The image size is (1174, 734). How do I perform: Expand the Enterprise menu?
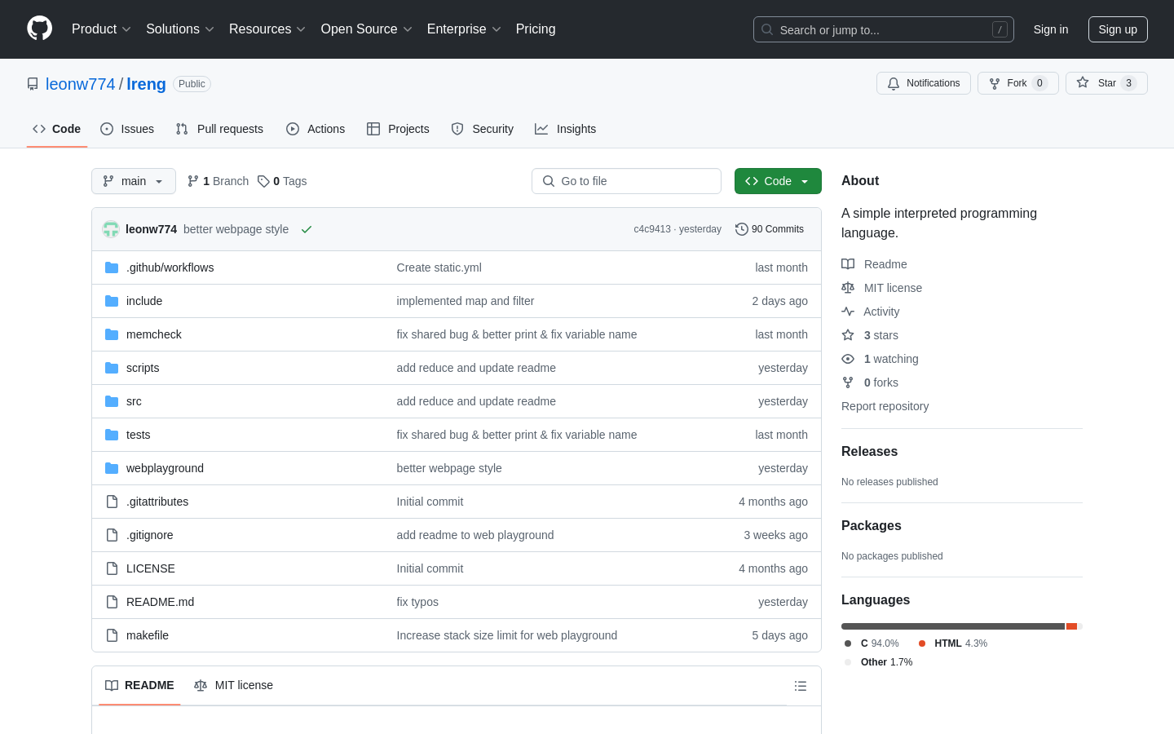click(x=464, y=29)
